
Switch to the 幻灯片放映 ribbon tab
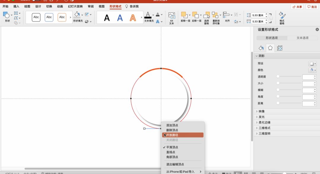pyautogui.click(x=75, y=6)
